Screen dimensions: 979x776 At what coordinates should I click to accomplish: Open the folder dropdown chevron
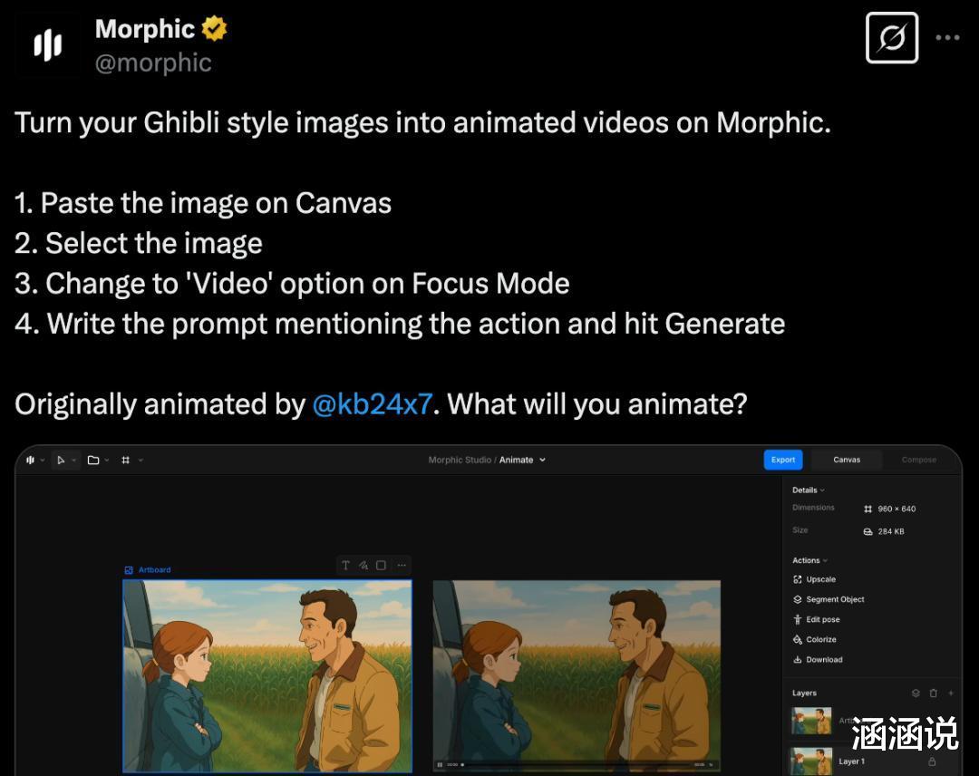[x=107, y=461]
